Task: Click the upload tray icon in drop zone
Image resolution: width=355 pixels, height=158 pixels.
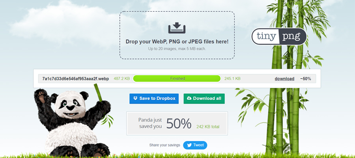Action: tap(177, 28)
